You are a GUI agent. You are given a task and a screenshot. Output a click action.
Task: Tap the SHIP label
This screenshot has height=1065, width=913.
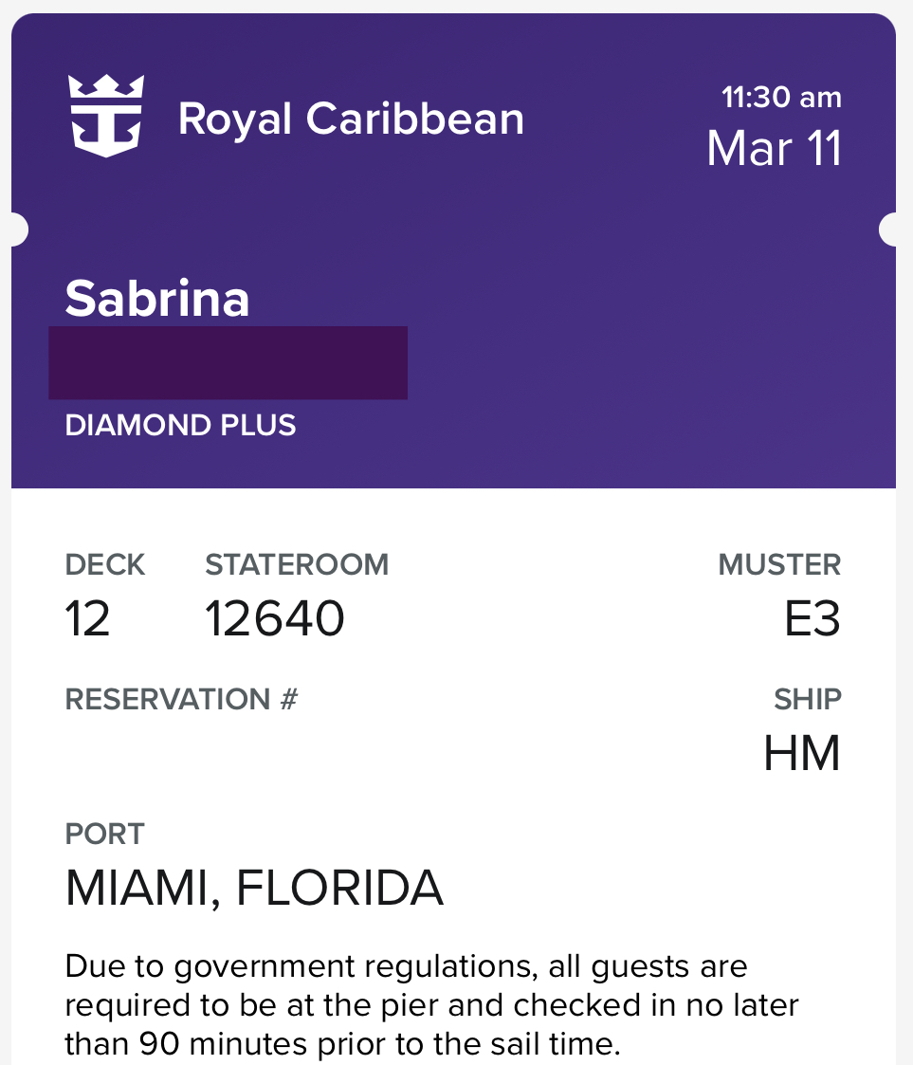click(x=808, y=699)
